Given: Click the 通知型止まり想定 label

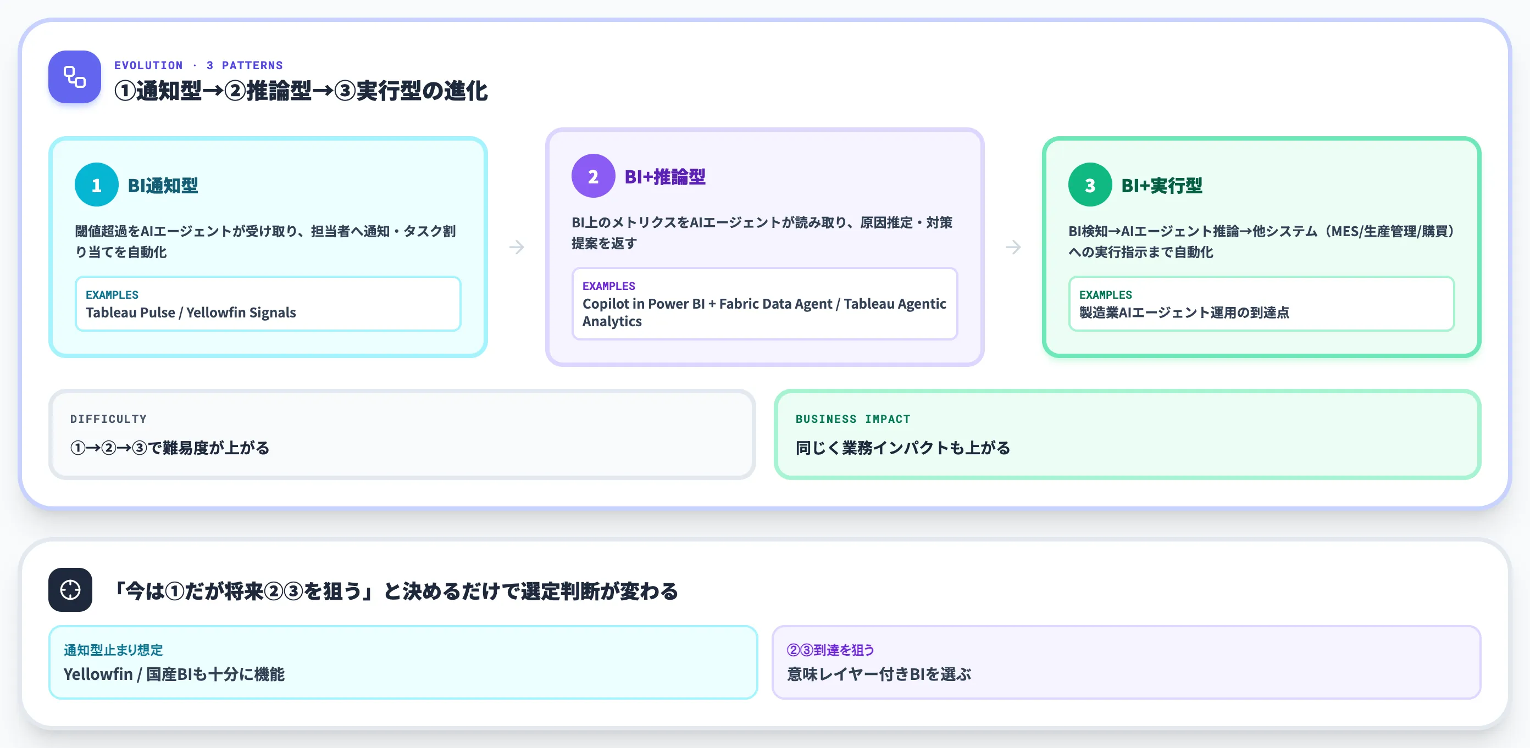Looking at the screenshot, I should click(113, 650).
